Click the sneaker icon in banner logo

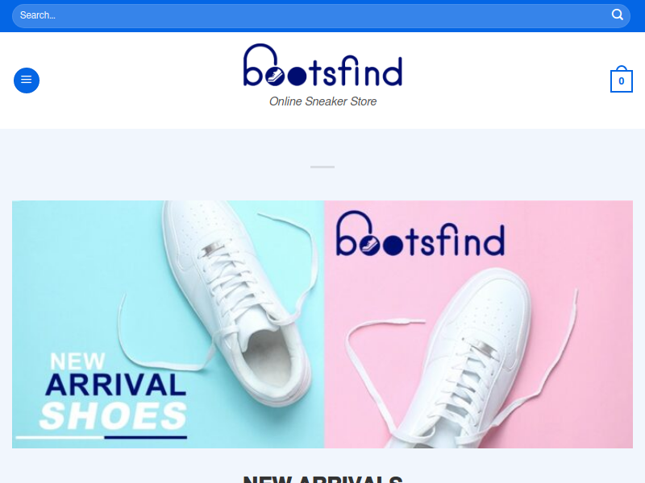pos(369,246)
